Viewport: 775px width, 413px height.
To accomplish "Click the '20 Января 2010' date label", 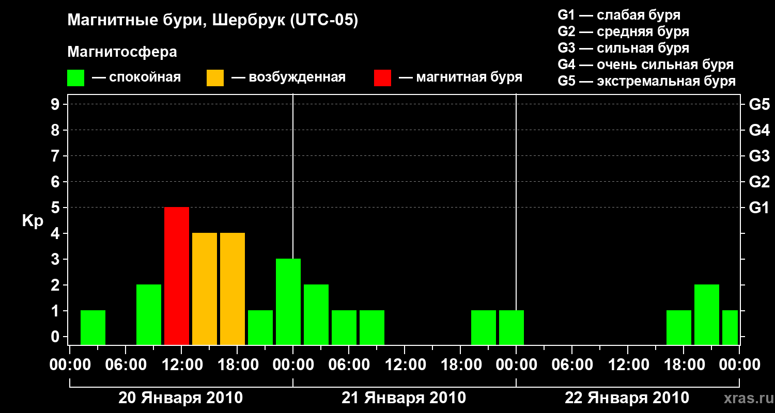I will (x=181, y=398).
